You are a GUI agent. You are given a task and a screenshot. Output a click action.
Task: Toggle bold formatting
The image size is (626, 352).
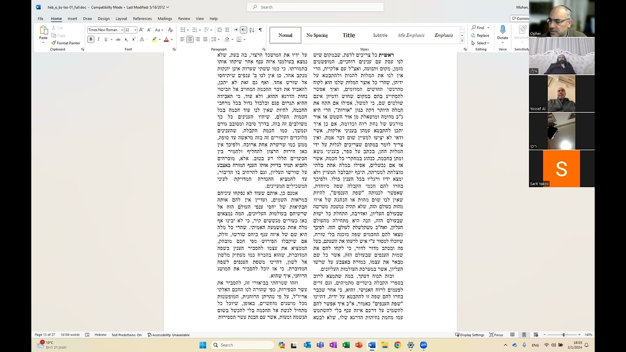pyautogui.click(x=91, y=39)
